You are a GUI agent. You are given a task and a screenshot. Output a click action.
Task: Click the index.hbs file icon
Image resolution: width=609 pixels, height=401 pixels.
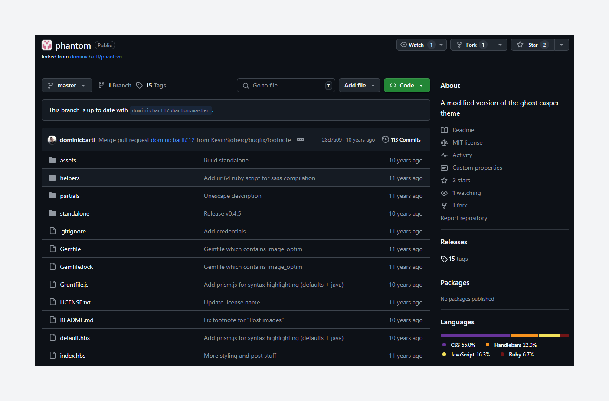click(x=52, y=356)
